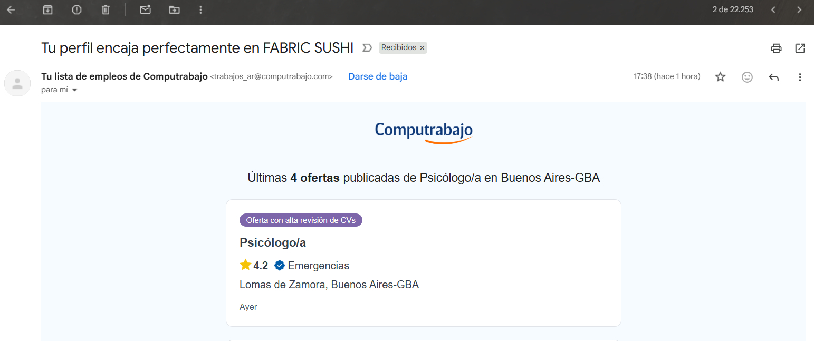Report this email as spam
Screen dimensions: 814x341
point(77,9)
